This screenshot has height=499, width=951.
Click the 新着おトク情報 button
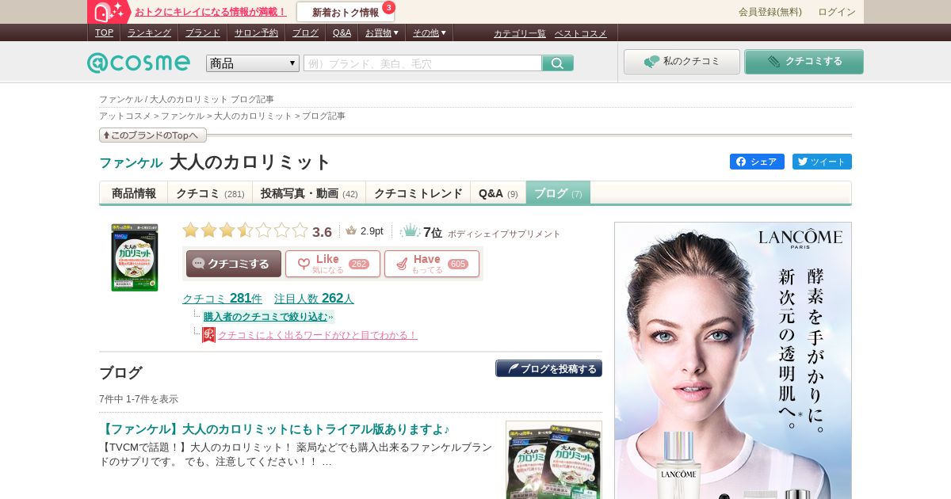pyautogui.click(x=346, y=12)
